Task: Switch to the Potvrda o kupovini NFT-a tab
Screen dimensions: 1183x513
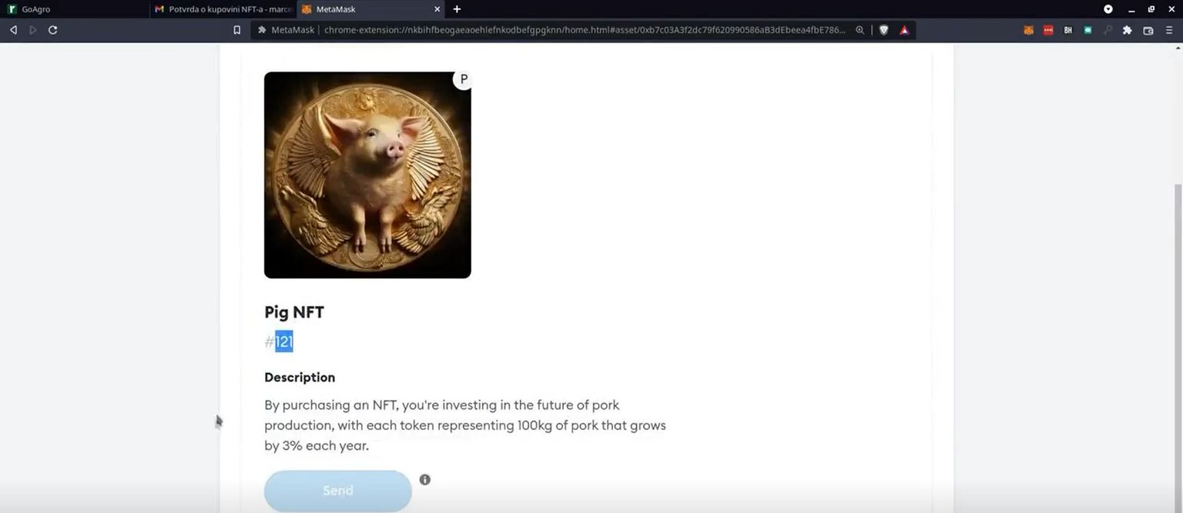Action: (223, 9)
